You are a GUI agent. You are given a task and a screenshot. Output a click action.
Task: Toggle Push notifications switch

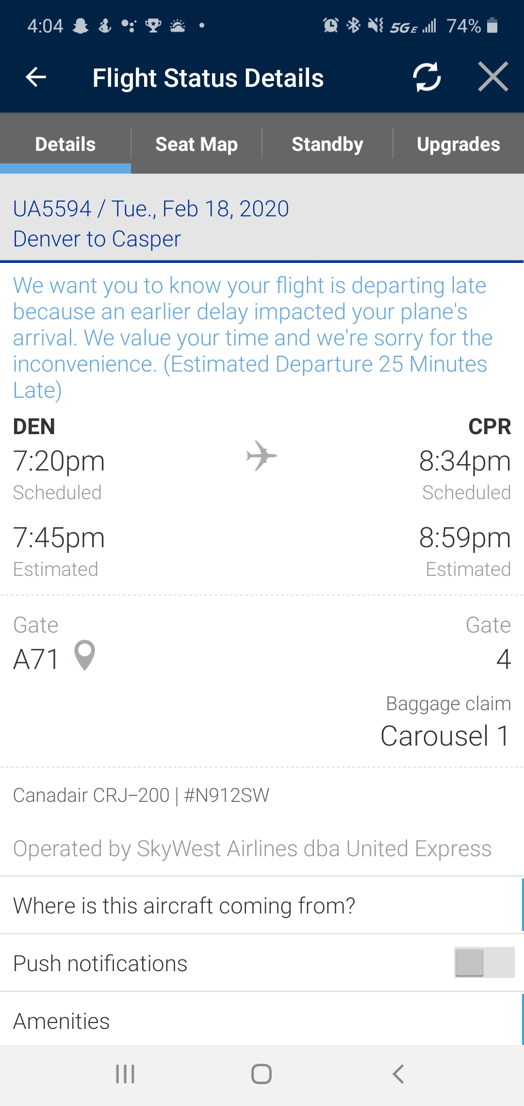pyautogui.click(x=484, y=962)
